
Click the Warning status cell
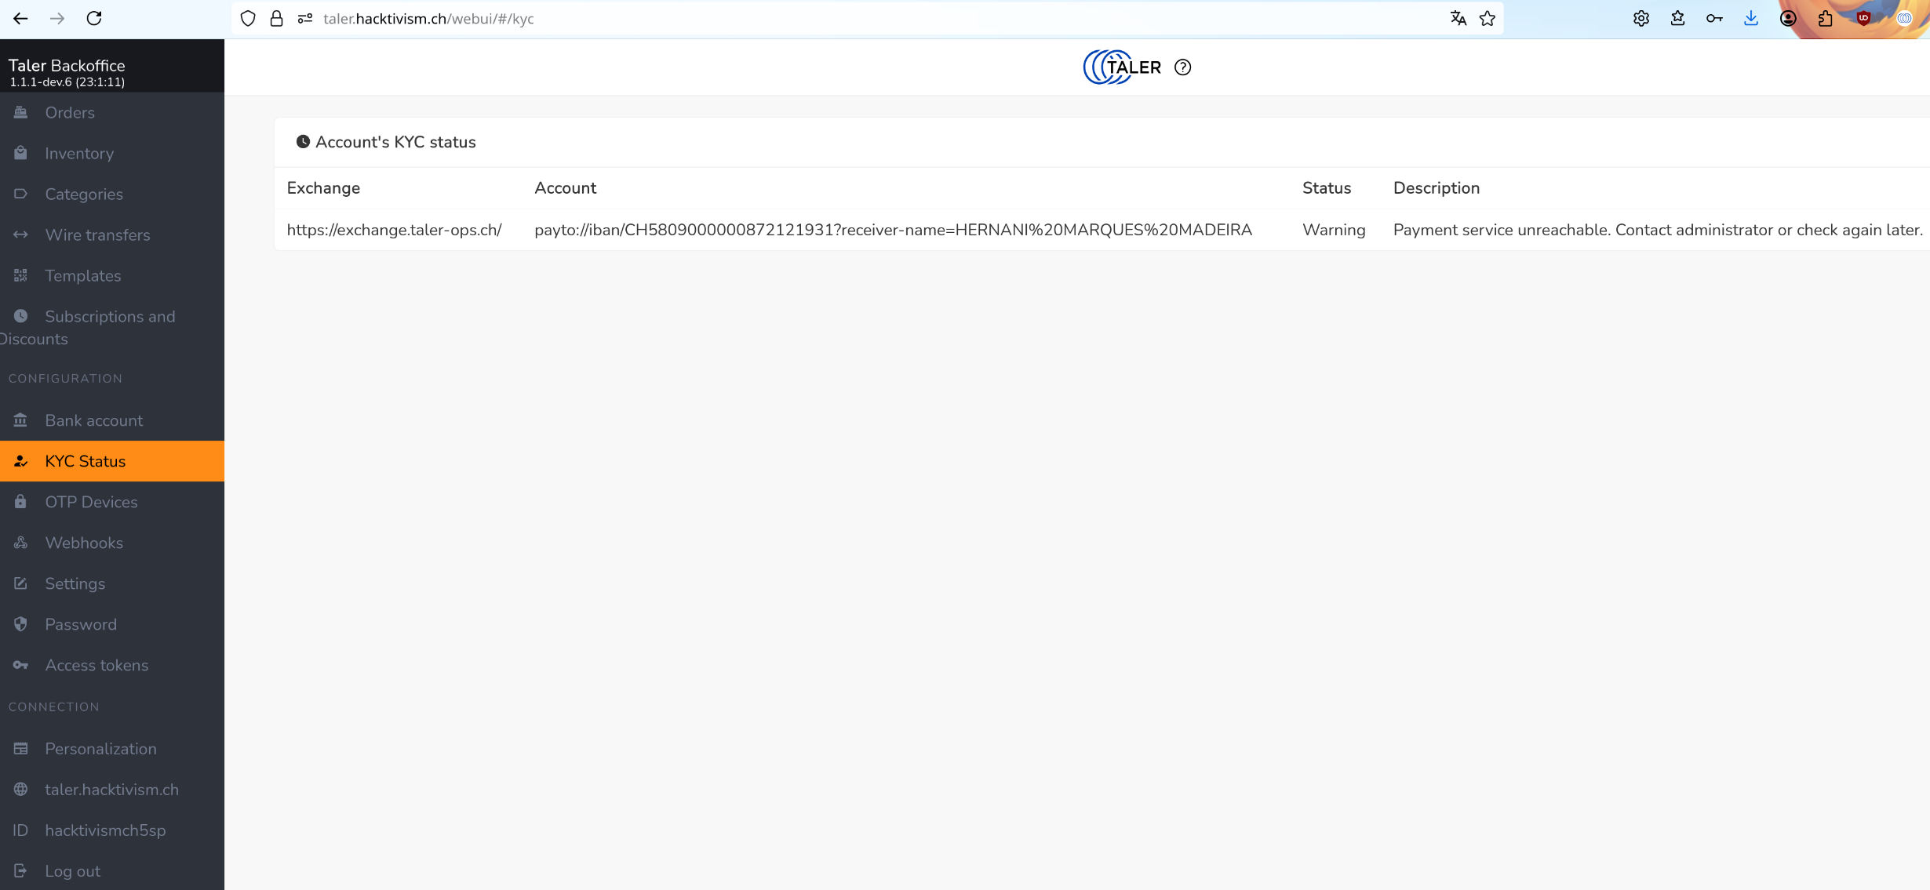1334,230
